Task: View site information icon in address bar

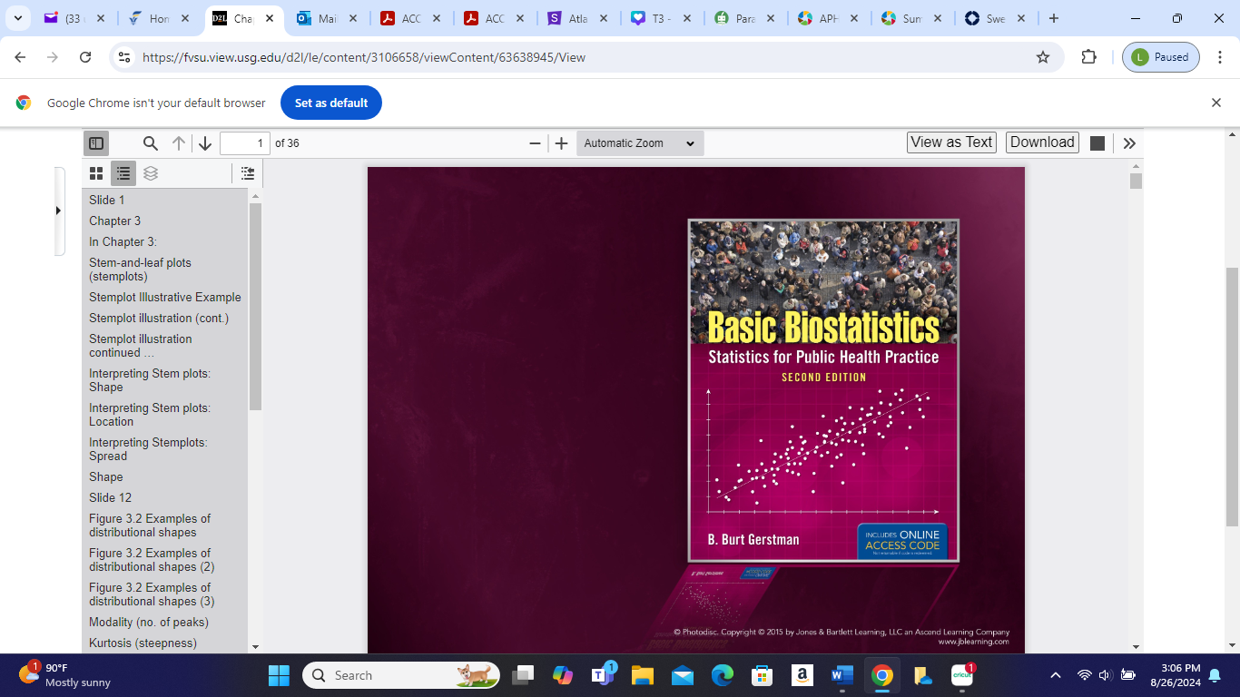Action: click(125, 57)
